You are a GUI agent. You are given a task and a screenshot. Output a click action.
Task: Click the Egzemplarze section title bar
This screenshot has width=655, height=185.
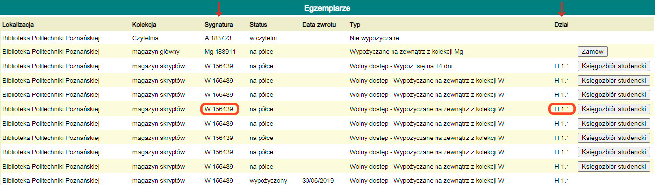point(327,8)
